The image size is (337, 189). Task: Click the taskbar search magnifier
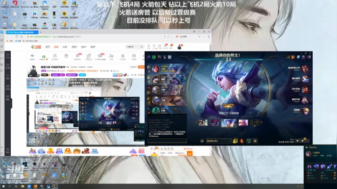[10, 186]
